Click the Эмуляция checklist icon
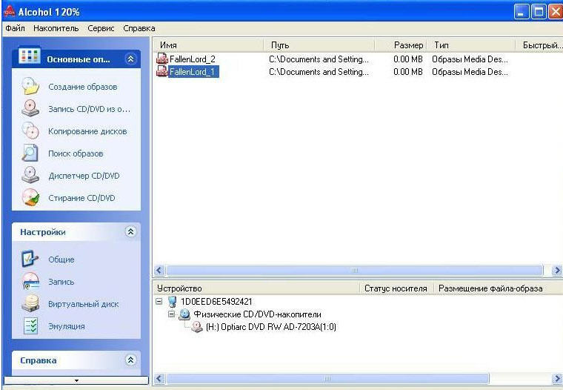This screenshot has width=563, height=390. click(30, 325)
